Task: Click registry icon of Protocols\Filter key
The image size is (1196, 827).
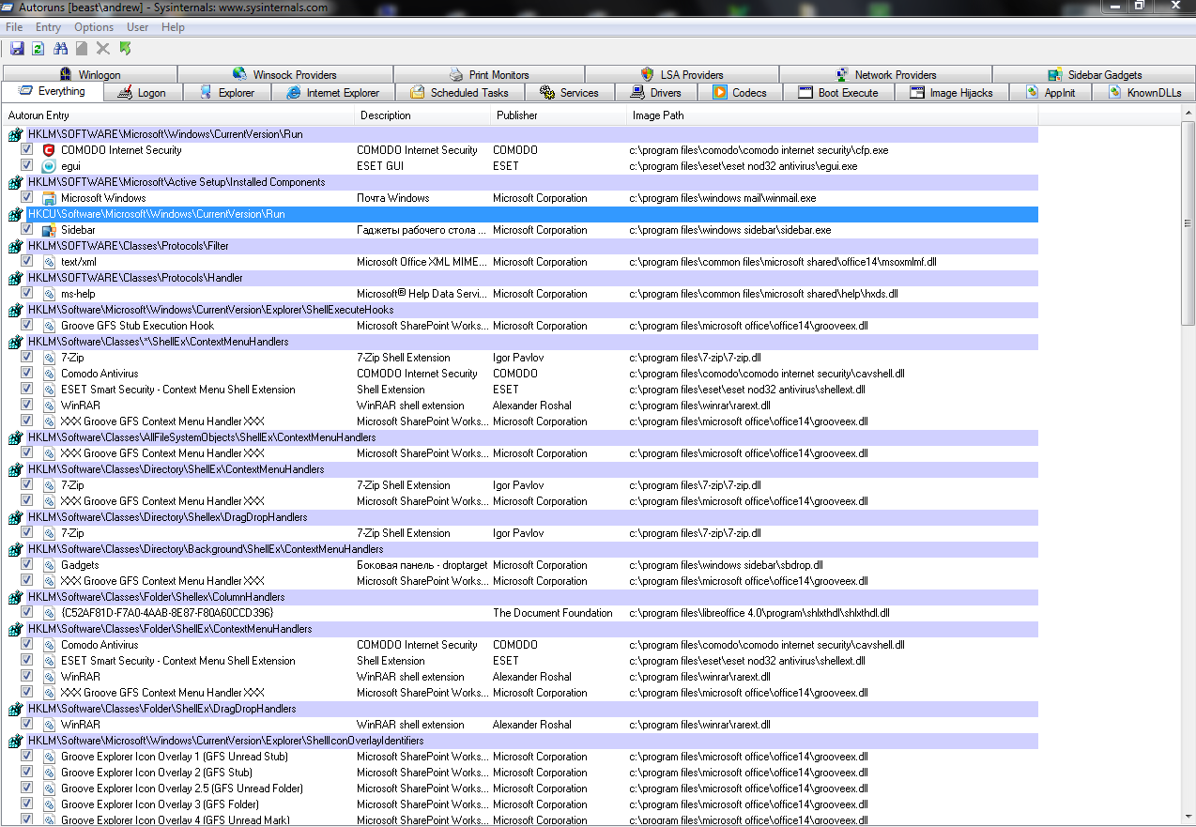Action: [x=15, y=246]
